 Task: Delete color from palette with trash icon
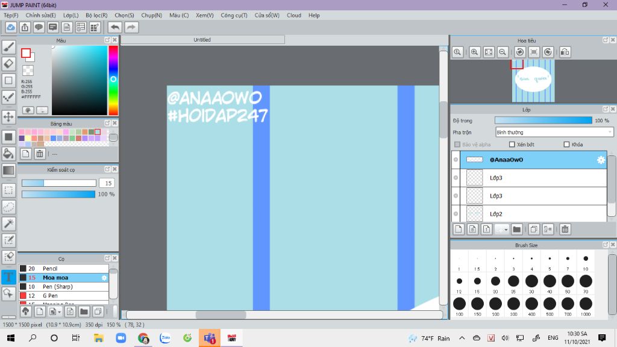tap(40, 154)
